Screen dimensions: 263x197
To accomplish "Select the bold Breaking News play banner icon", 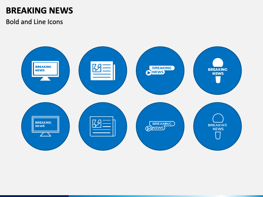I will [x=160, y=70].
